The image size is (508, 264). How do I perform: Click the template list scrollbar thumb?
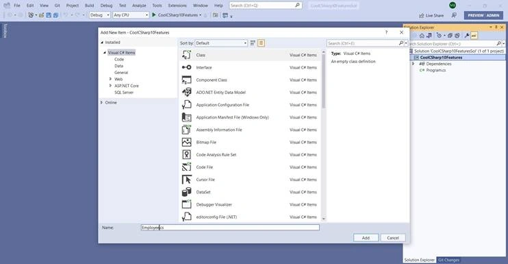[323, 81]
